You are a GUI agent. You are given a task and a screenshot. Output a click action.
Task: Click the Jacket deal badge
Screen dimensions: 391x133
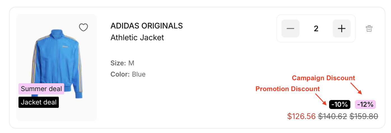tap(39, 102)
